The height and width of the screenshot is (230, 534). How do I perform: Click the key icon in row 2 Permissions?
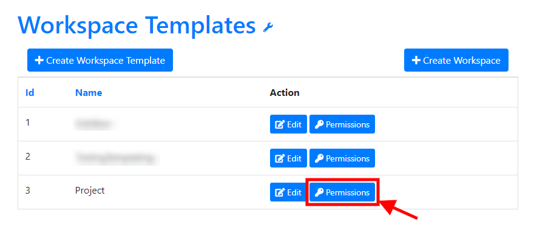(x=319, y=158)
